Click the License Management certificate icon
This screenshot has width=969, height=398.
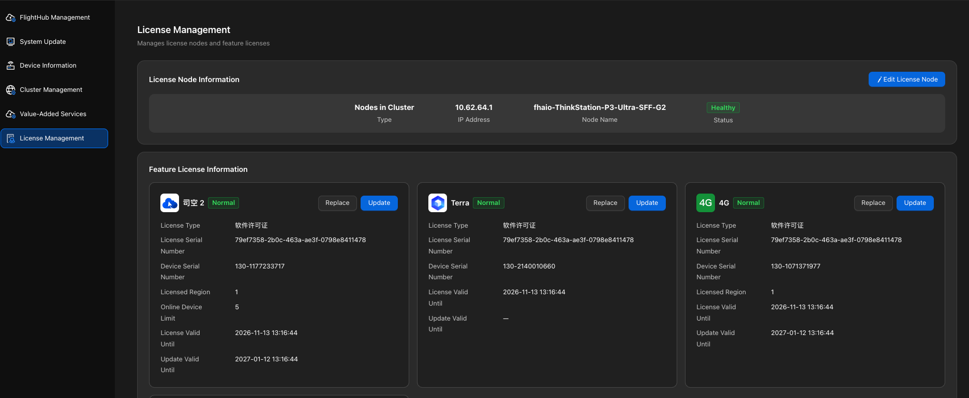click(10, 138)
